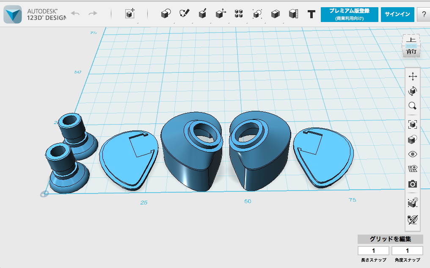430x268 pixels.
Task: Select the Pan navigation tool
Action: point(413,77)
